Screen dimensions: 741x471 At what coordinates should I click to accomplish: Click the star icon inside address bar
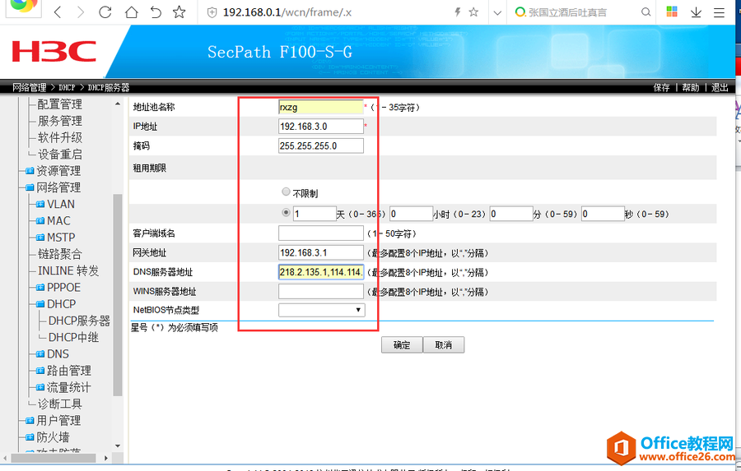(473, 12)
